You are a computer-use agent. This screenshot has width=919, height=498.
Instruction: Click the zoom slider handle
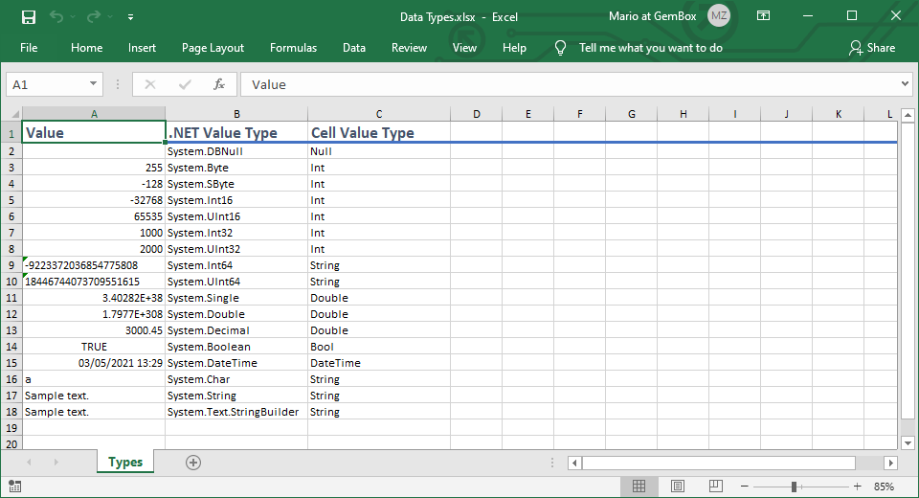(795, 487)
